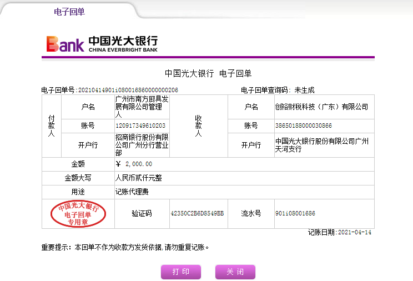Click the 中国光大银行 电子回单 title
The width and height of the screenshot is (413, 281).
pos(208,73)
